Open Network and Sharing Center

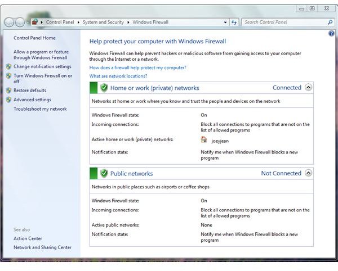[42, 247]
